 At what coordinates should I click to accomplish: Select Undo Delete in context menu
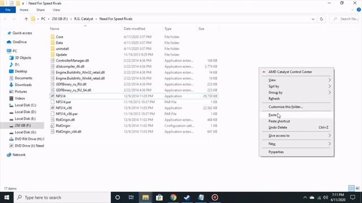(x=296, y=127)
